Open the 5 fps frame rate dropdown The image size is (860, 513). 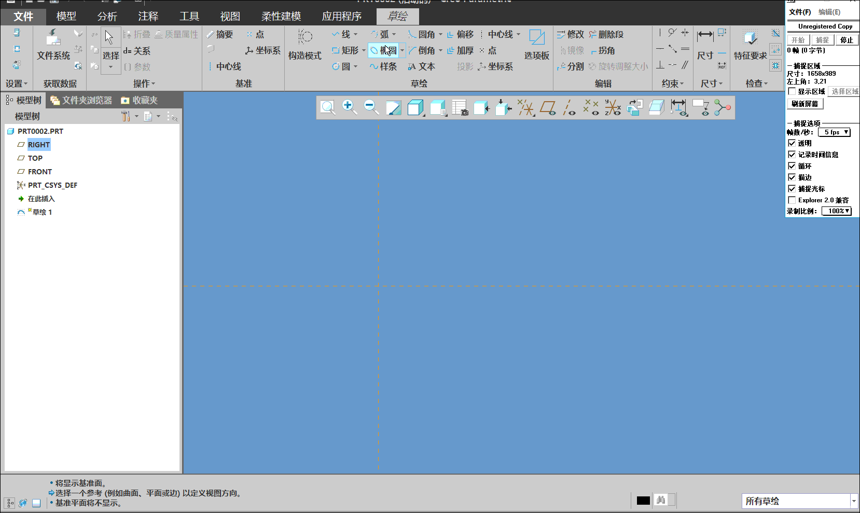(x=834, y=132)
